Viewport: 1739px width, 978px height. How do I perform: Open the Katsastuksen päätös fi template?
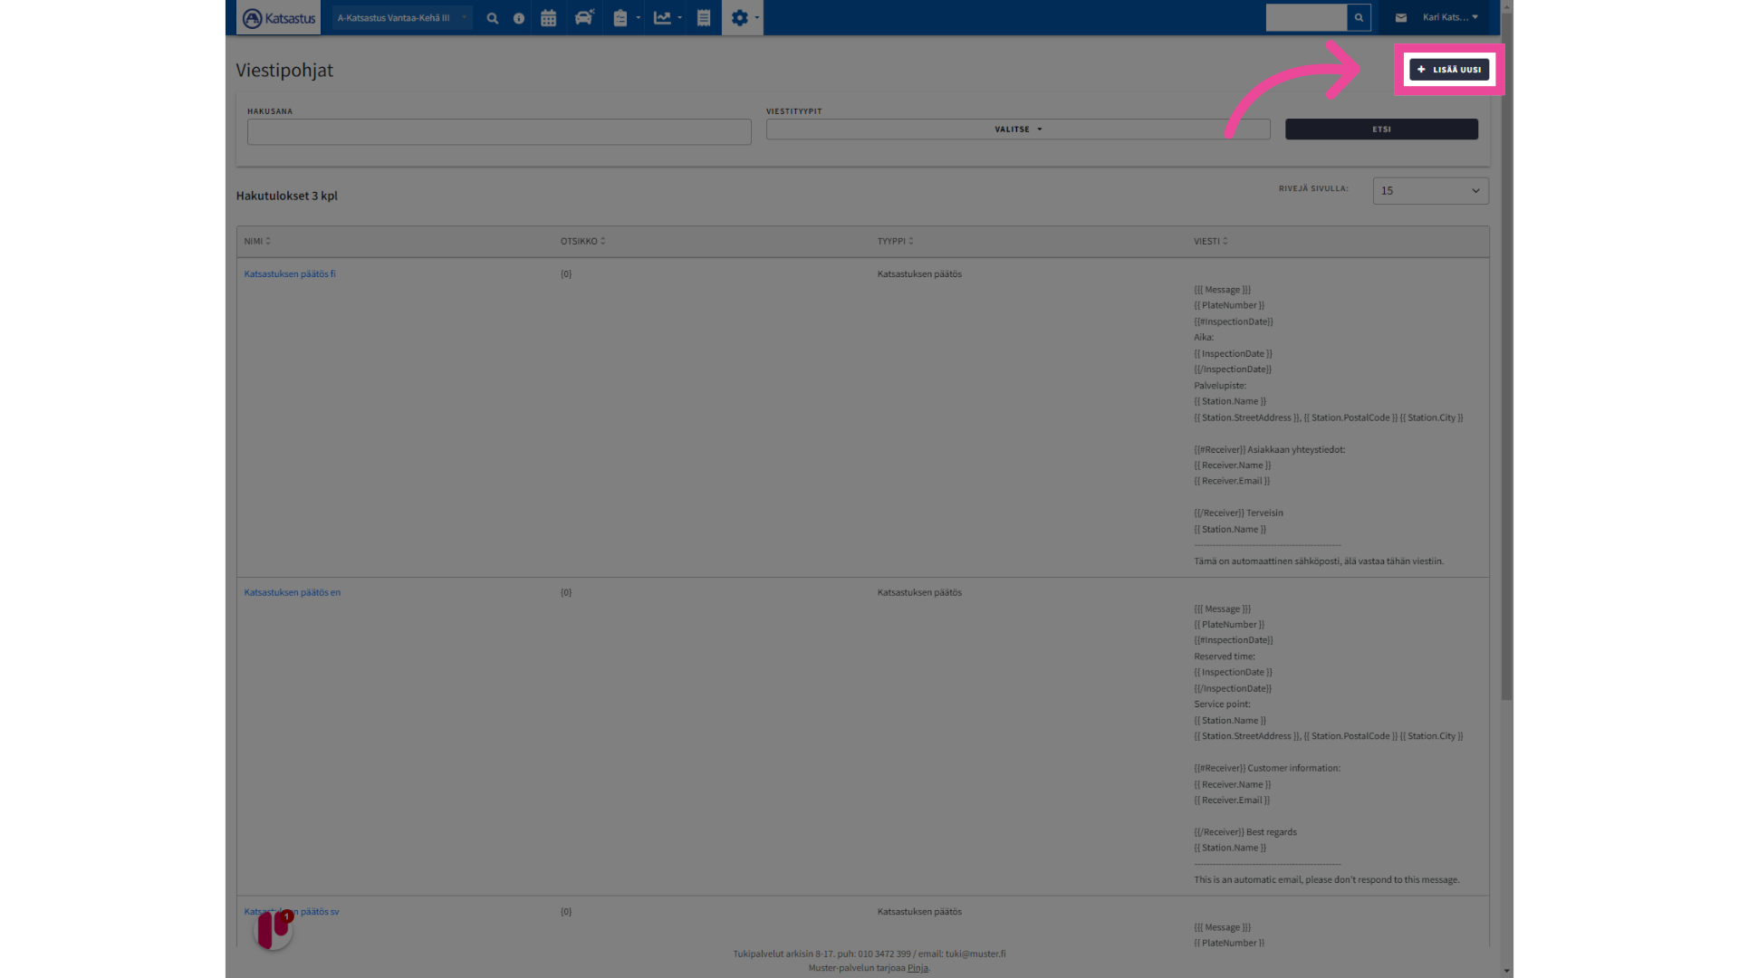pos(290,274)
